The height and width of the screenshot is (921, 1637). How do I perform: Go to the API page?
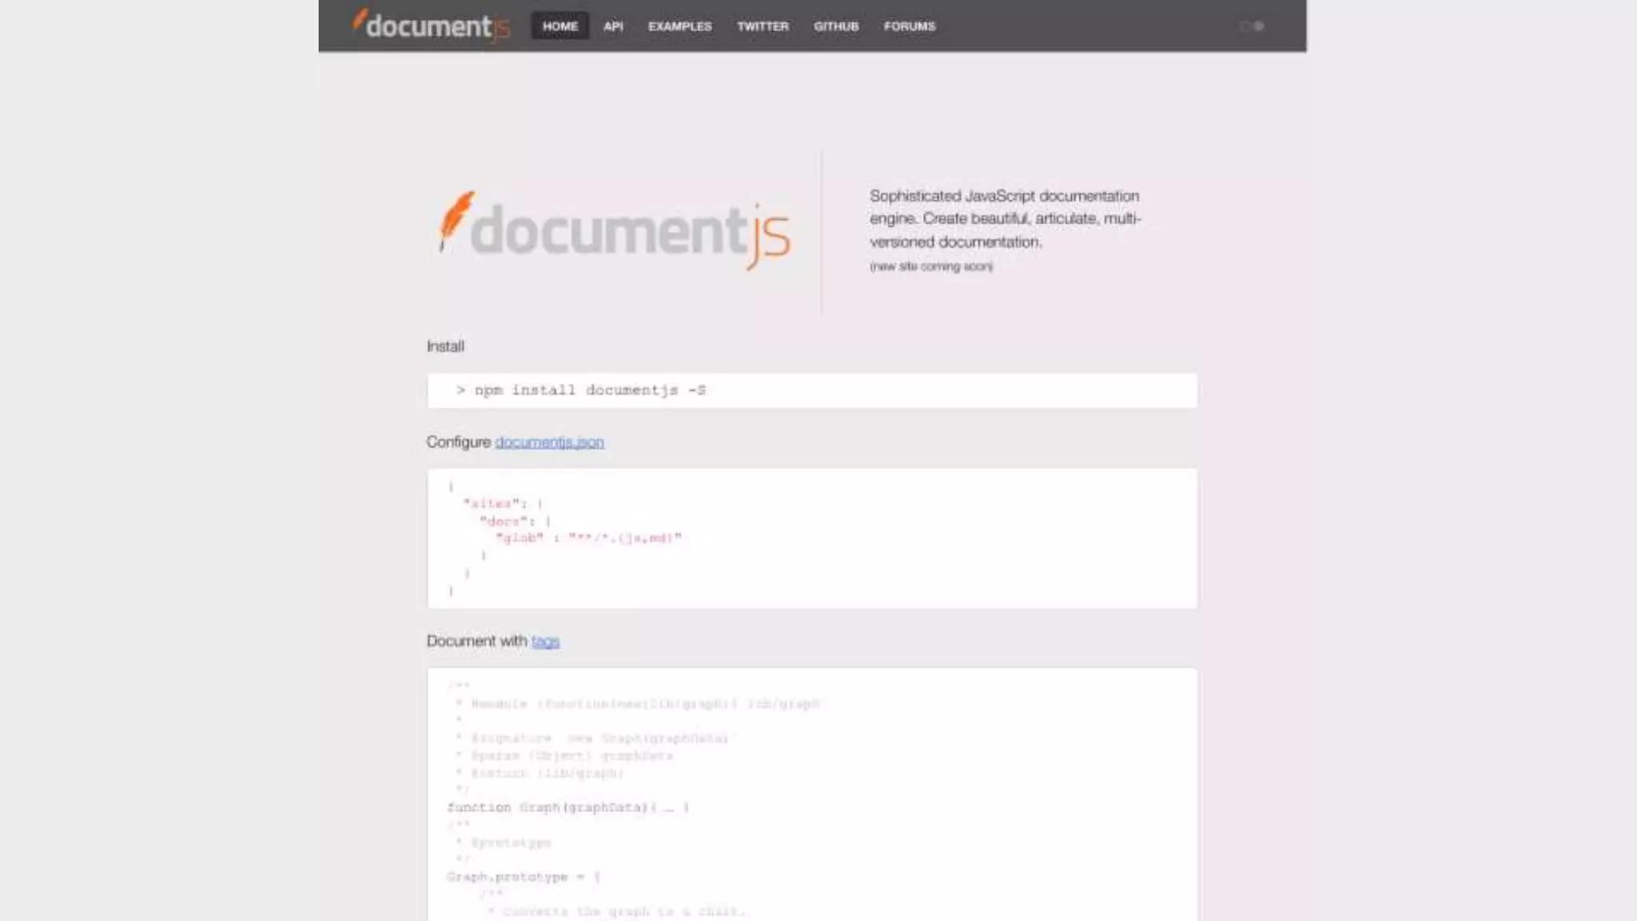(613, 26)
